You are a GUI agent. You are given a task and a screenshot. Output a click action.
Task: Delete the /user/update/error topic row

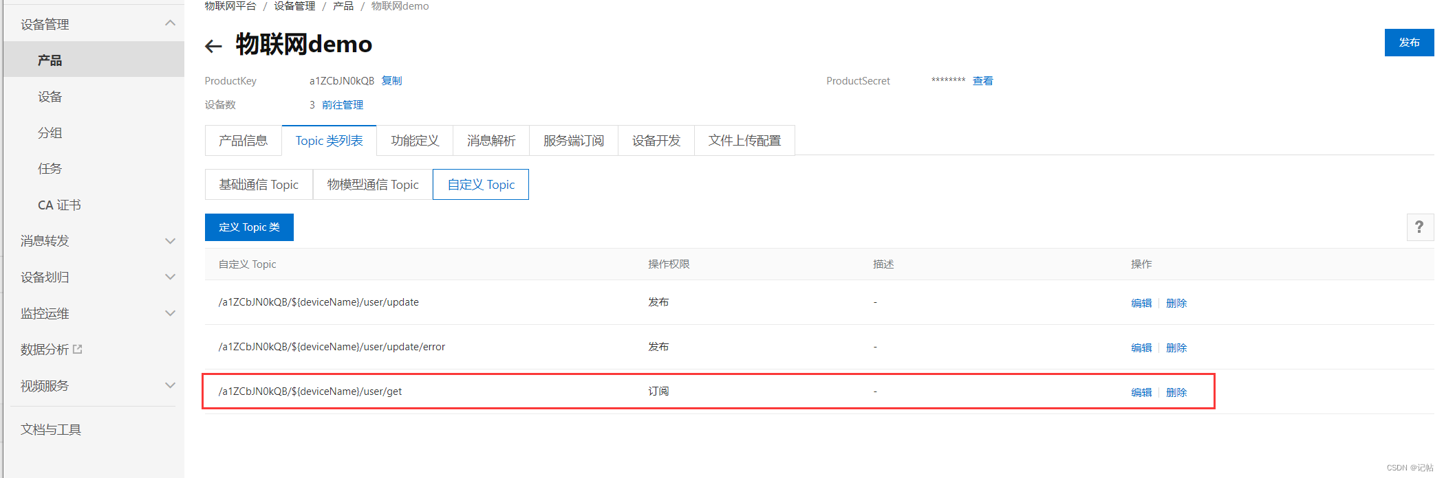point(1176,348)
